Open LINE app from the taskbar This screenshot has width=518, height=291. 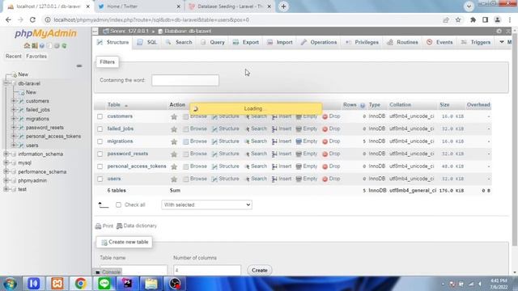(x=104, y=284)
